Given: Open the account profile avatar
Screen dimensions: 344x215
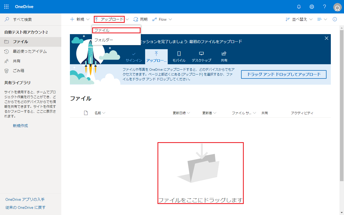Looking at the screenshot, I should (337, 7).
